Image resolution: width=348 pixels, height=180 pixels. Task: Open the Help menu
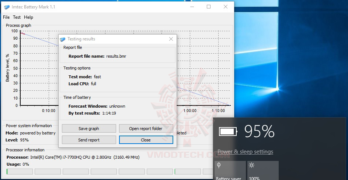click(28, 17)
